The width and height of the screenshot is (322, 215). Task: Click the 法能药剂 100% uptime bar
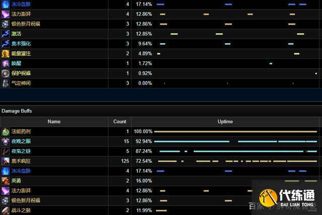[236, 132]
